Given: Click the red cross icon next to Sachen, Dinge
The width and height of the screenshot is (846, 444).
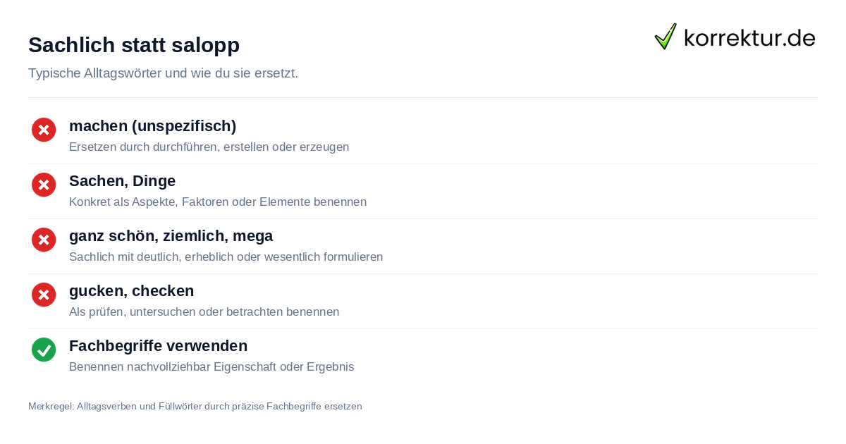Looking at the screenshot, I should coord(44,185).
